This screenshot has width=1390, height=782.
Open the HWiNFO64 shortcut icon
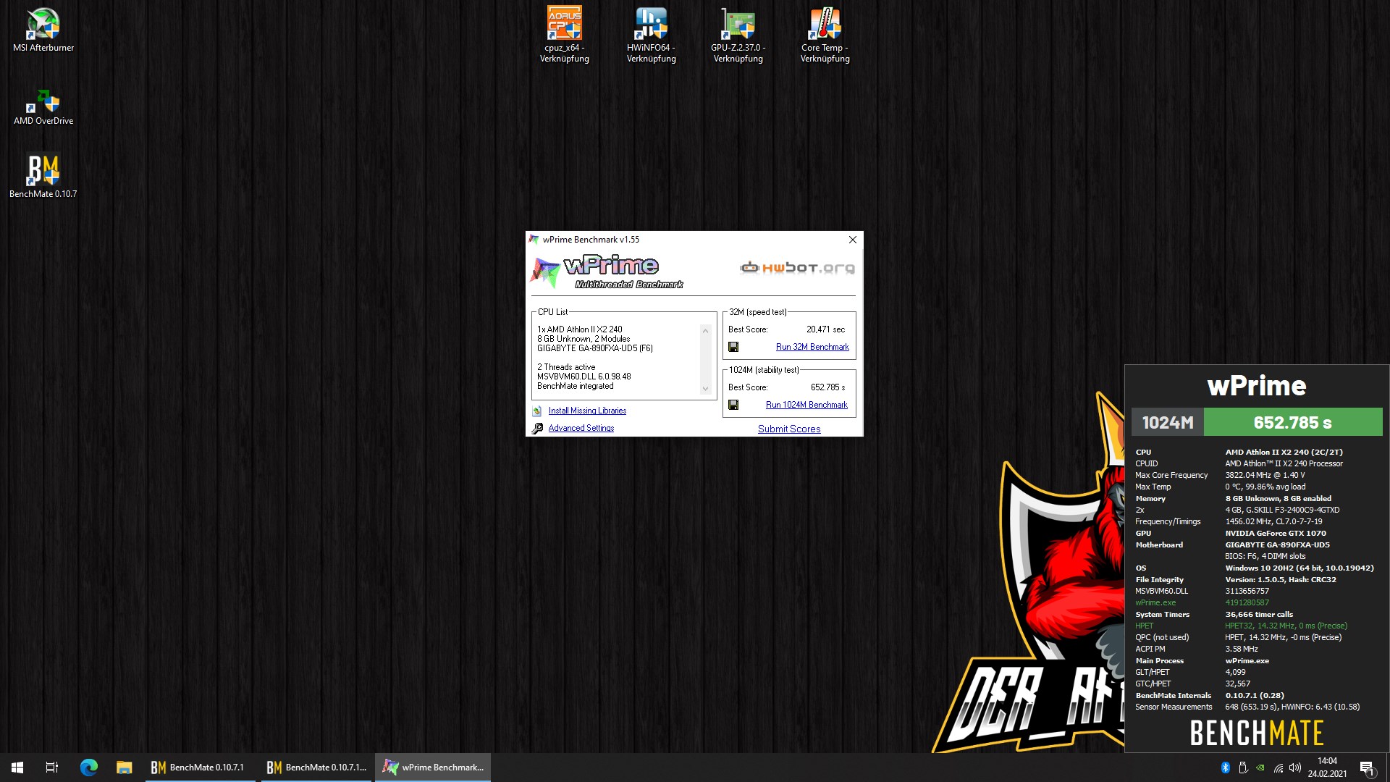click(652, 35)
